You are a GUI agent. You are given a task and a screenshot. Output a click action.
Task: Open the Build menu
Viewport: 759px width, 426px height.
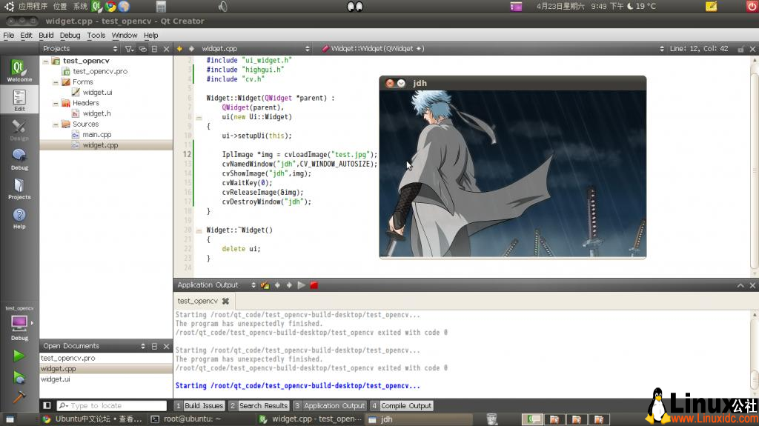click(46, 36)
